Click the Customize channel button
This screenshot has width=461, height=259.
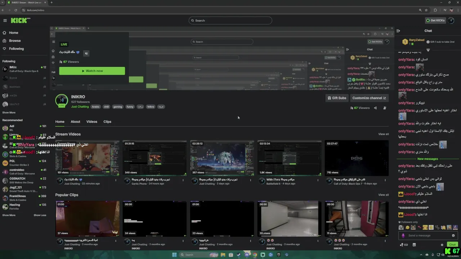[x=369, y=98]
